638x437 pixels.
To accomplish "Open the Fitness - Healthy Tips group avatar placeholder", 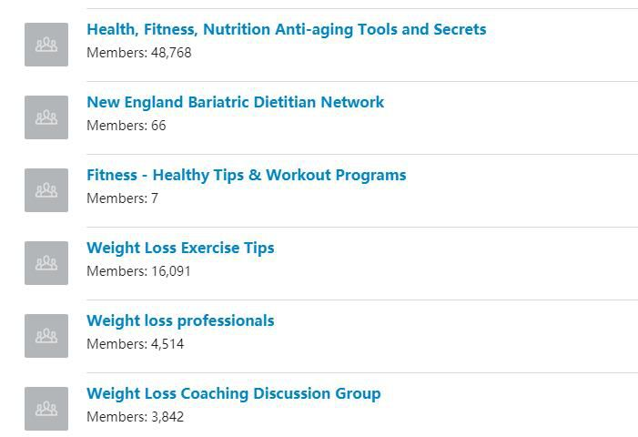I will tap(46, 190).
